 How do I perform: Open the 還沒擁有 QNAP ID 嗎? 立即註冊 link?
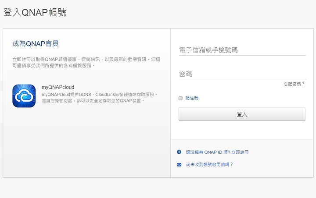pos(217,152)
